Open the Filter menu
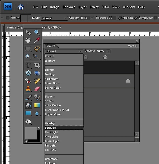This screenshot has width=159, height=164. 105,7
